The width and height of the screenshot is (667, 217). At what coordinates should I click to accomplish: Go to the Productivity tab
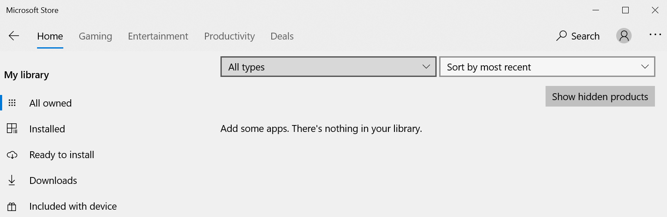(230, 36)
